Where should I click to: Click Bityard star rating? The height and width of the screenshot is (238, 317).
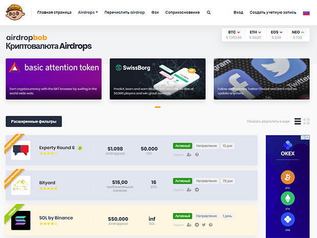[x=49, y=189]
